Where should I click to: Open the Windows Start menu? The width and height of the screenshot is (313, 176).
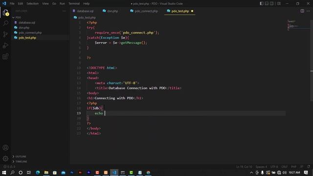coord(4,173)
